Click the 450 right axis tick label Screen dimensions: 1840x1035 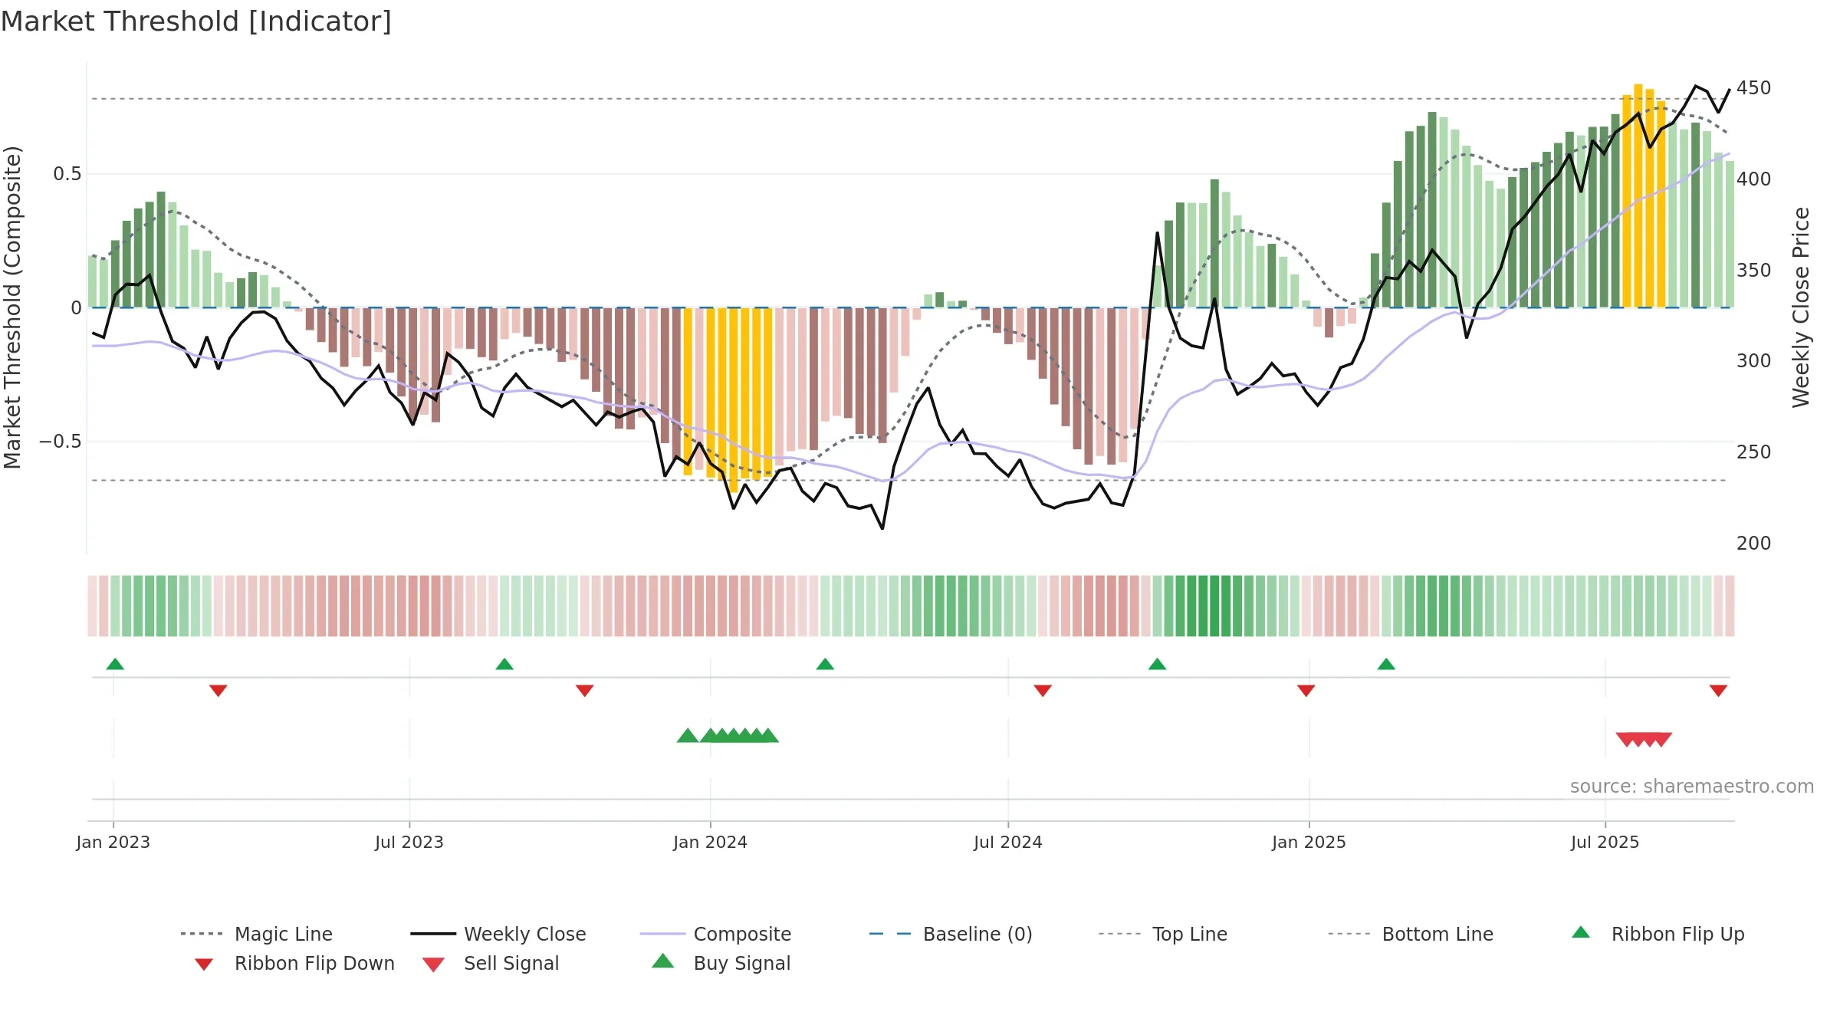click(x=1754, y=88)
